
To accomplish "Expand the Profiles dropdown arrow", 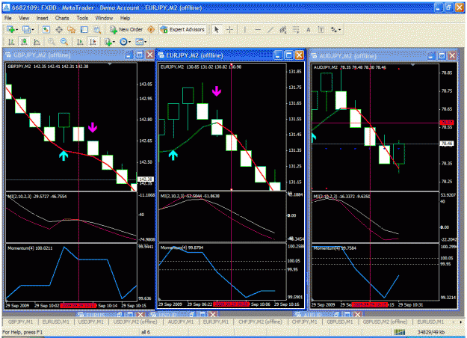I will click(32, 30).
